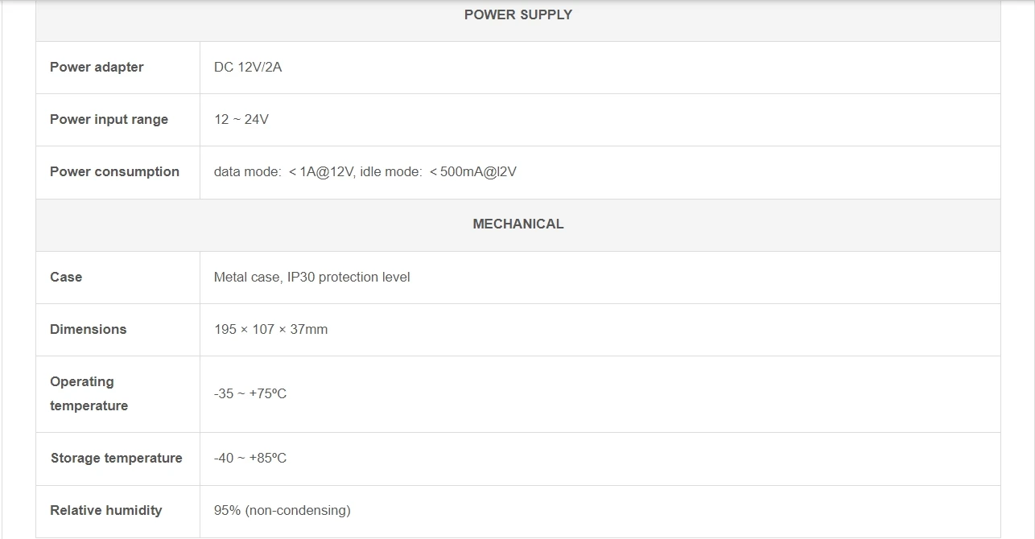Viewport: 1035px width, 539px height.
Task: Click the Metal case text
Action: click(247, 277)
